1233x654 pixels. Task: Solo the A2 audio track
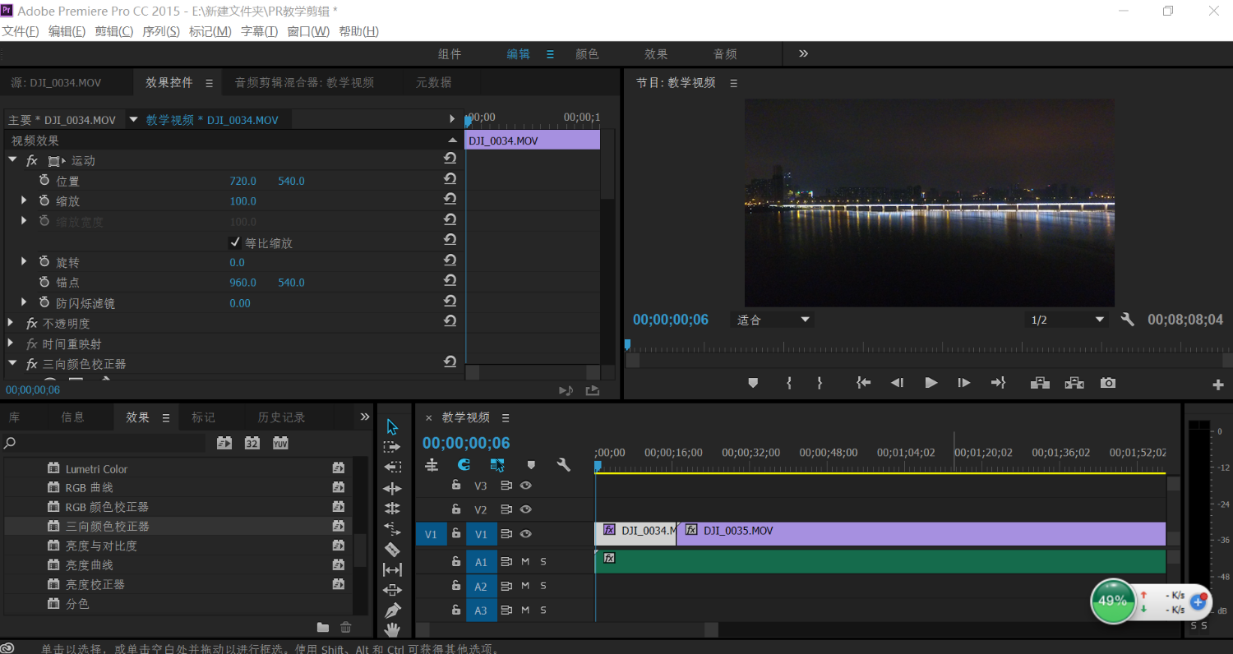543,587
